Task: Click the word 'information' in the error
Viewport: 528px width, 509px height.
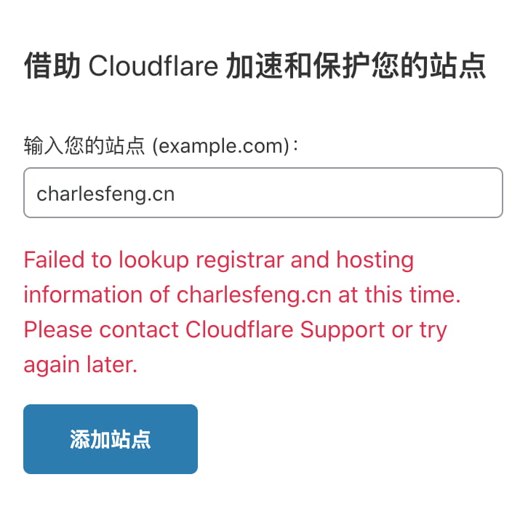Action: coord(83,294)
